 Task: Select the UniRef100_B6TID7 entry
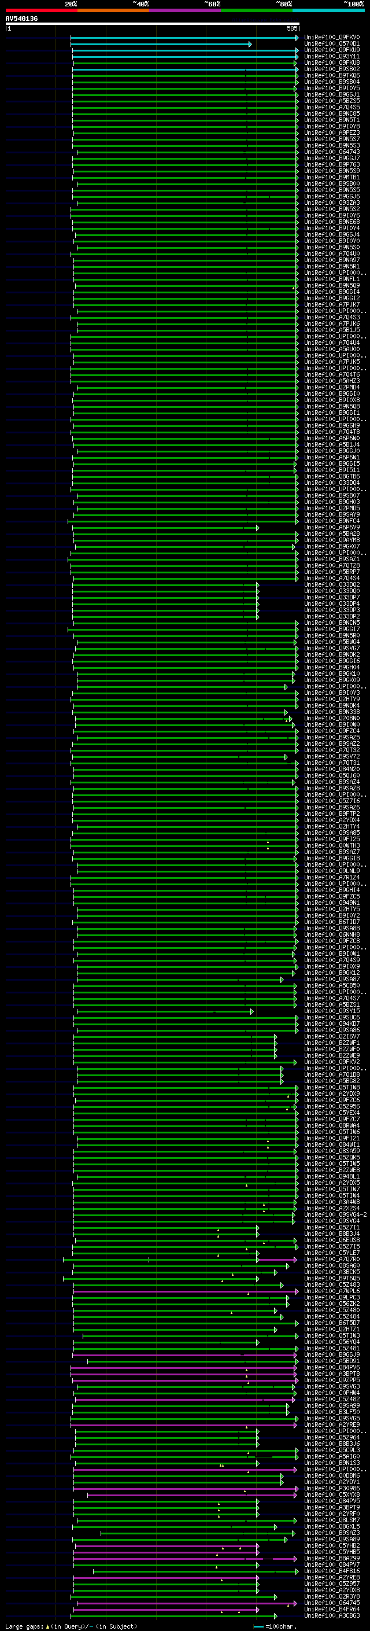pyautogui.click(x=332, y=922)
